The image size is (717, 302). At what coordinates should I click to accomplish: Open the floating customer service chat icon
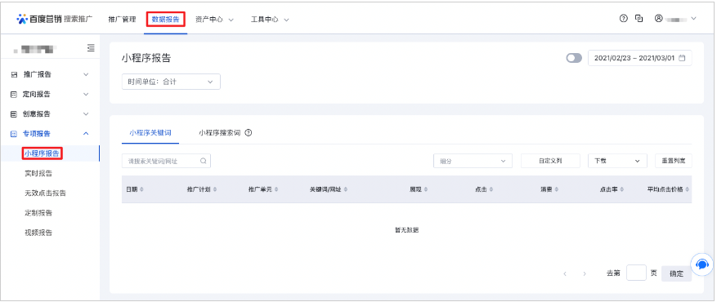(x=702, y=264)
